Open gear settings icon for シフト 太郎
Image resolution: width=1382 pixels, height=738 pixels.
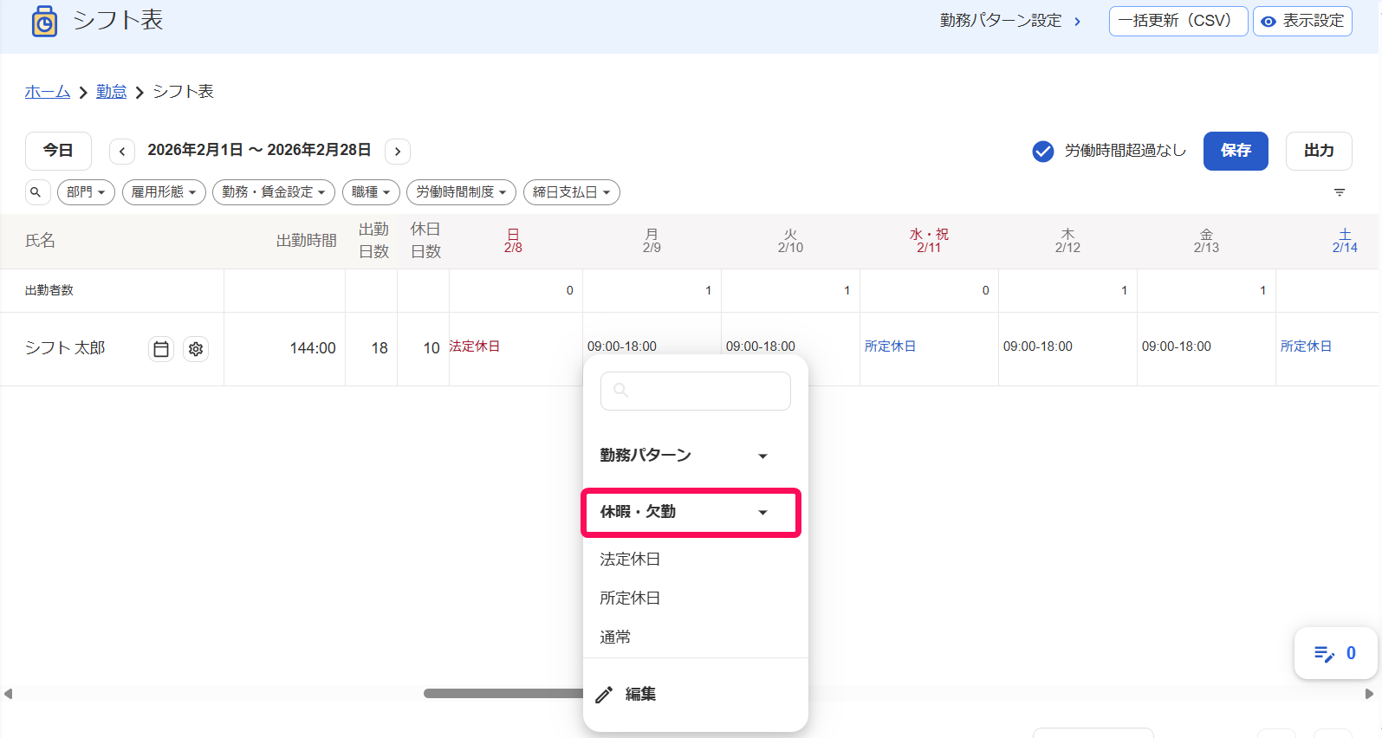(x=196, y=349)
